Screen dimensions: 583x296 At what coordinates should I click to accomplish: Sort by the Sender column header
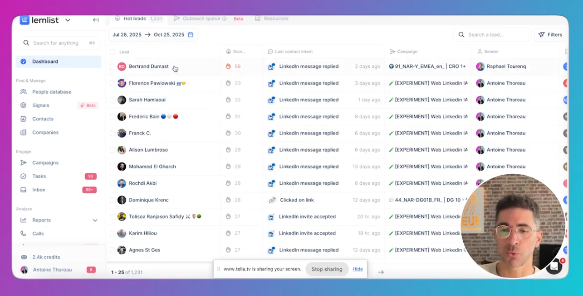pos(488,52)
